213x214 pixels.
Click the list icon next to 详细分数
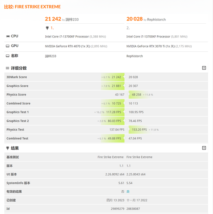7,68
